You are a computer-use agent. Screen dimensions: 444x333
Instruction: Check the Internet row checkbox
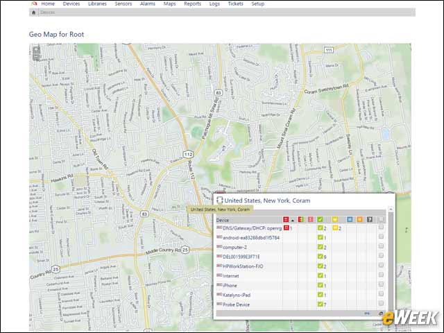[x=381, y=275]
